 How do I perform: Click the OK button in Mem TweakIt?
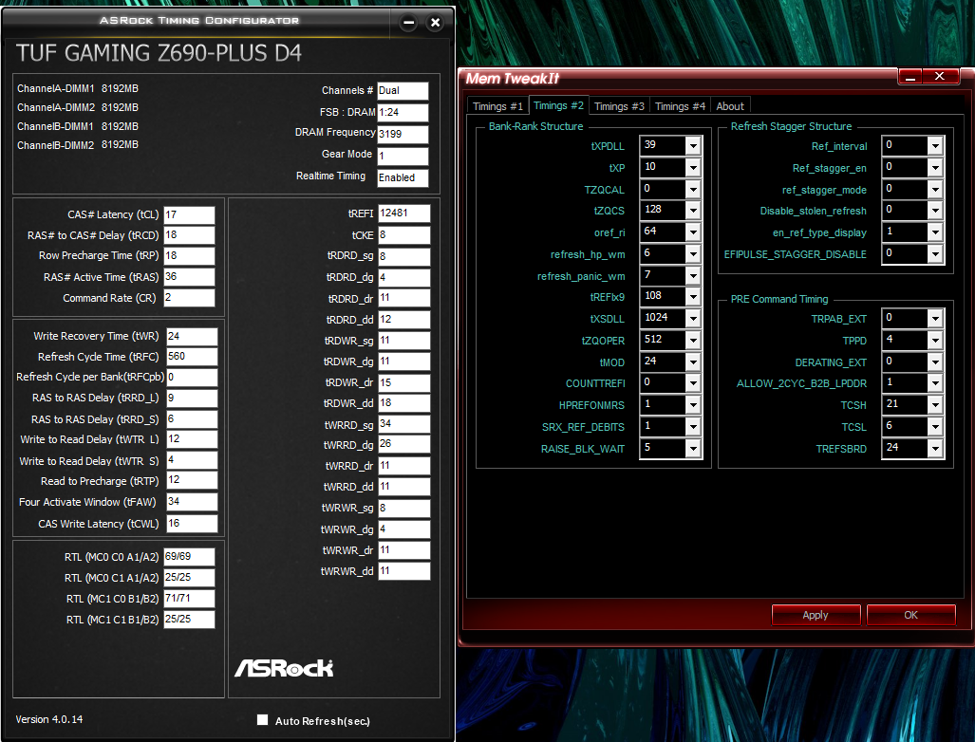[x=911, y=615]
